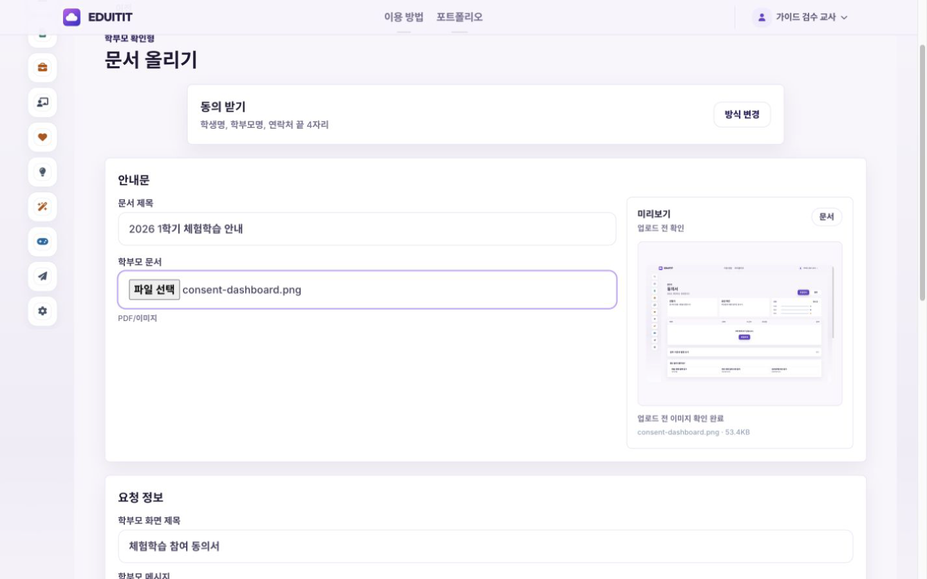Click the 방식 변경 button
This screenshot has width=927, height=579.
coord(742,115)
